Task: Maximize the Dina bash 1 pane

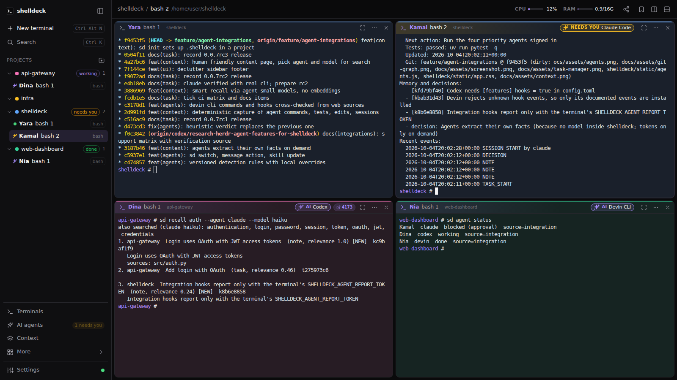Action: (x=363, y=207)
